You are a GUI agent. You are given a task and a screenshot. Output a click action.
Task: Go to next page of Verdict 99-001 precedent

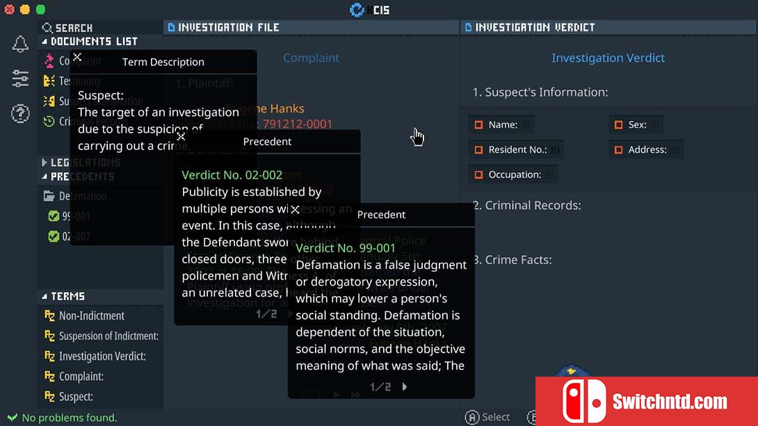tap(405, 387)
